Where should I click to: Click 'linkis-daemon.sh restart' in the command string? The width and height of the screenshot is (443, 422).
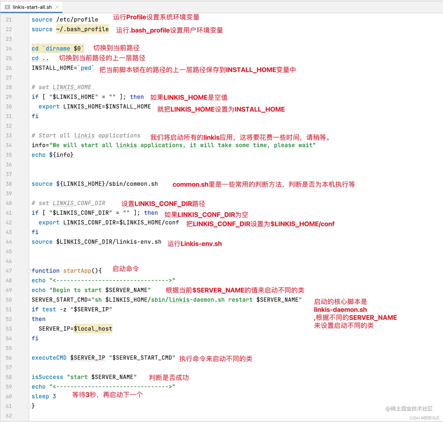click(x=211, y=300)
